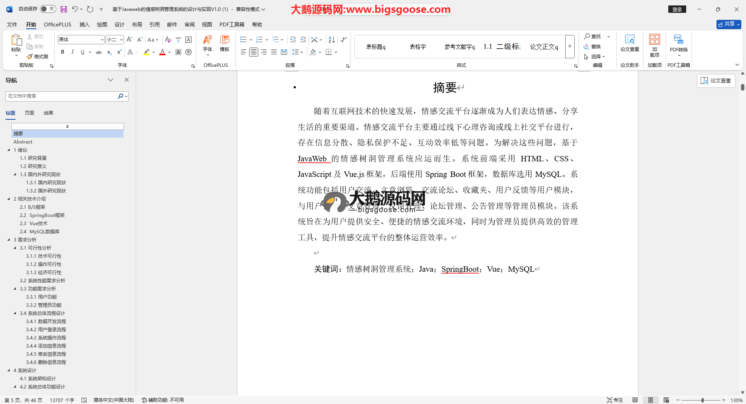Screen dimensions: 746x404
Task: Open the font name dropdown (黑体)
Action: 102,40
